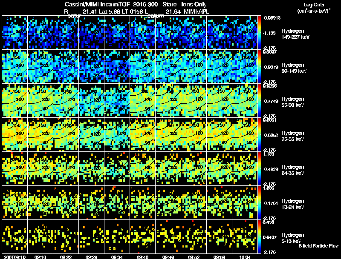Viewport: 341px width, 259px height.
Task: Select the Hydrogen 149-227 keV image at 10:04
Action: [x=245, y=32]
